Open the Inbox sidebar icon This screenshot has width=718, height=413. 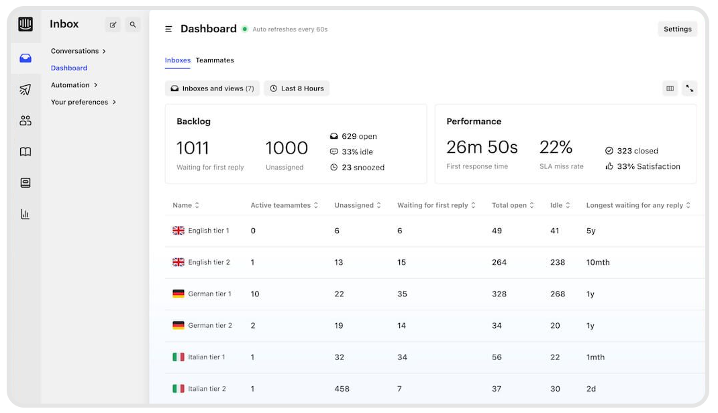click(x=25, y=58)
